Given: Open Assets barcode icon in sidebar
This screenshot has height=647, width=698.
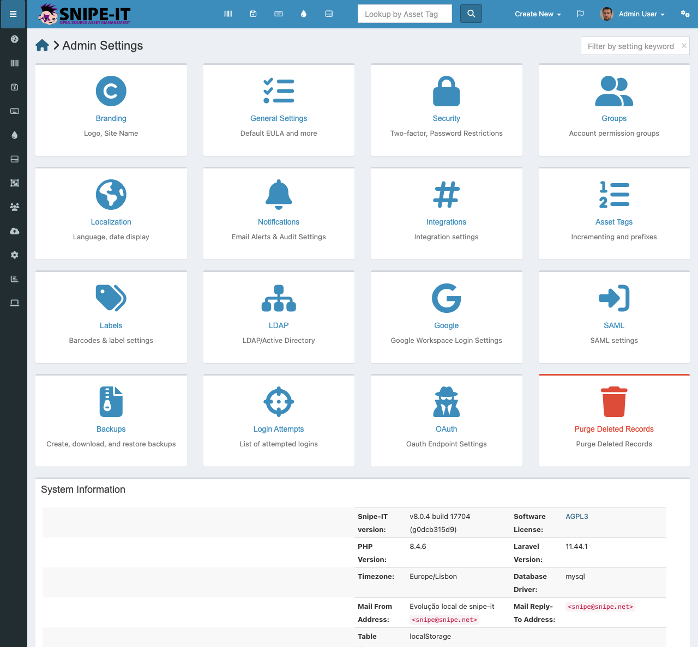Looking at the screenshot, I should click(x=15, y=63).
